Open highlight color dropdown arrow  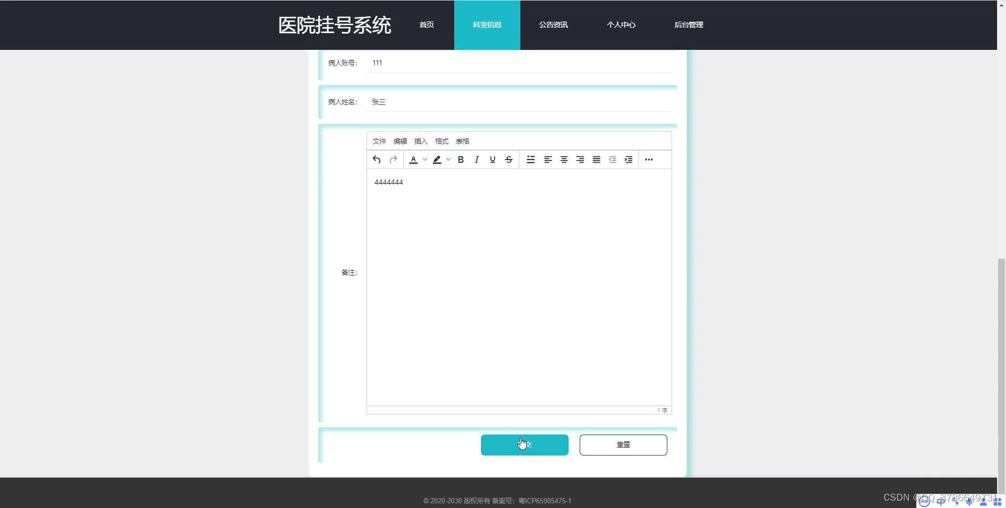click(x=448, y=160)
